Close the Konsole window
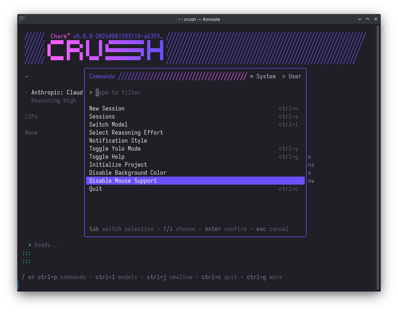 [376, 19]
